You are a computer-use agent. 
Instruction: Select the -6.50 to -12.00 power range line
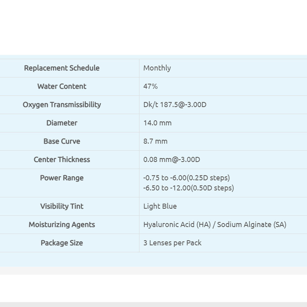coord(188,188)
